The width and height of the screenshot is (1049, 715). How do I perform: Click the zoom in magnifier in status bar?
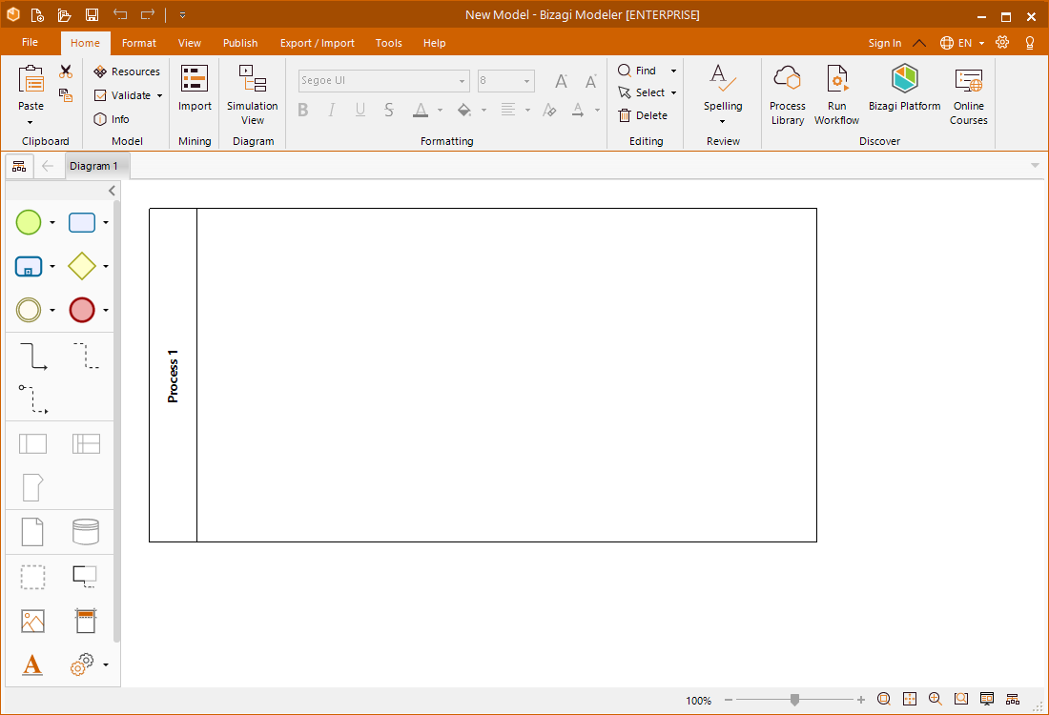936,699
